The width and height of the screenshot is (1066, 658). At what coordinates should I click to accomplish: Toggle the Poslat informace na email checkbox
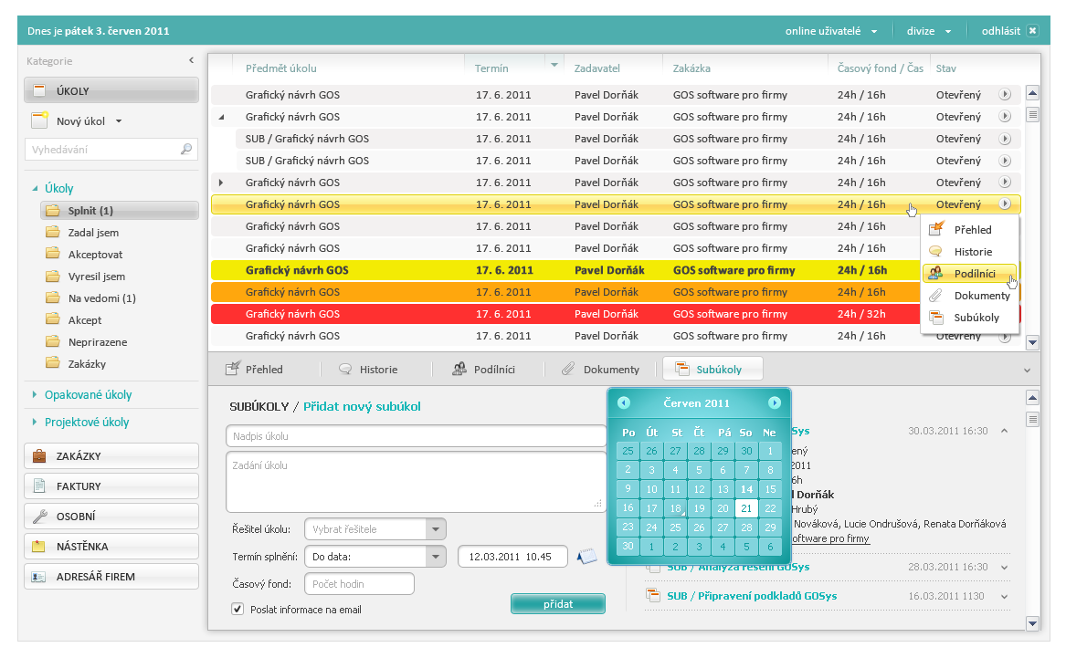point(237,609)
